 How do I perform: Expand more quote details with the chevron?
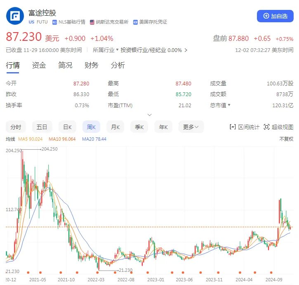click(150, 115)
